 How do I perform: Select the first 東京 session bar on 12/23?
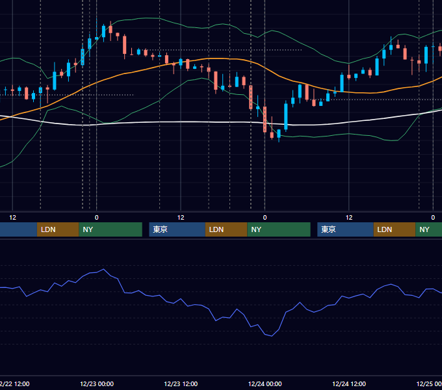[x=177, y=229]
